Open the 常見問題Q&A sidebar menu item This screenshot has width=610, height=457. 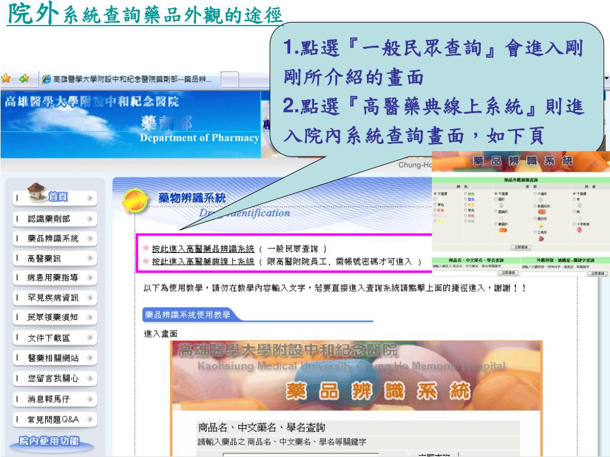[x=55, y=419]
